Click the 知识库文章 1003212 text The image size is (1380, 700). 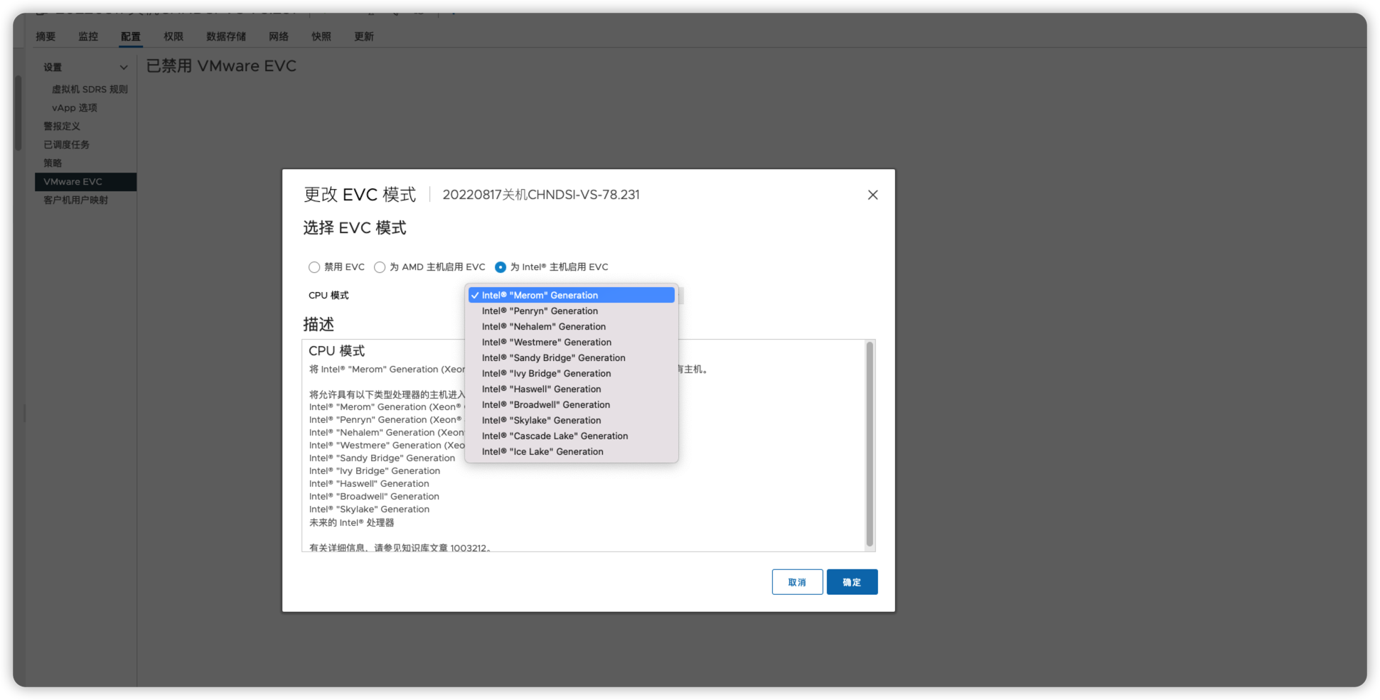445,548
